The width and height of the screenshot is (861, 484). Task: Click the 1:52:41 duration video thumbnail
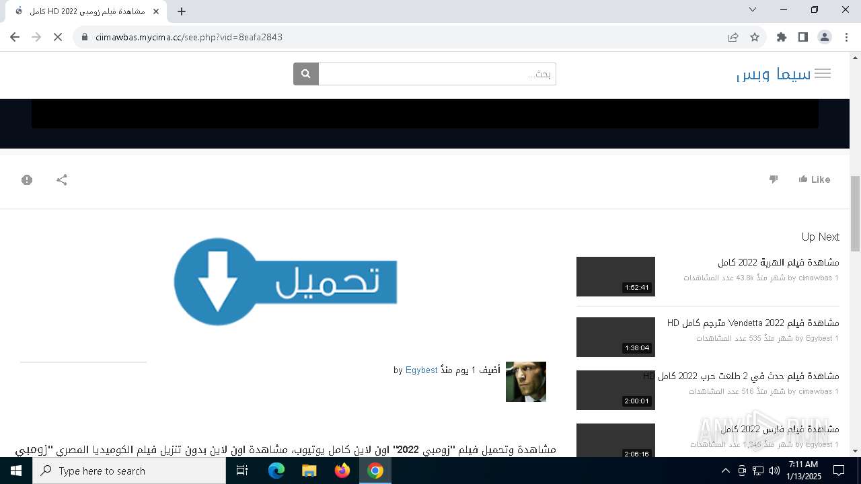tap(615, 276)
